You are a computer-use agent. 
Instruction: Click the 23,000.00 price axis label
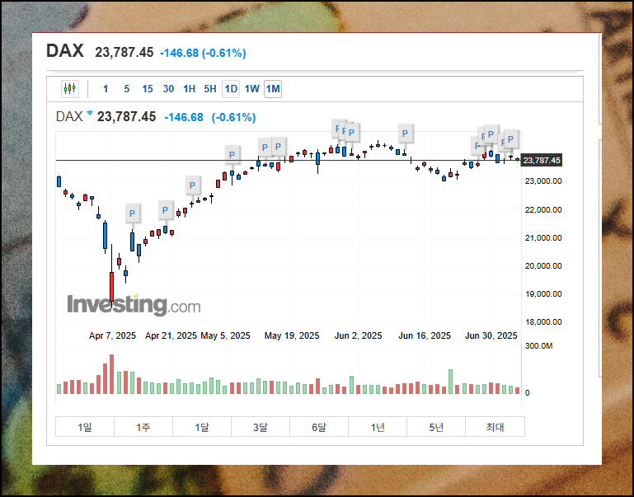coord(543,181)
